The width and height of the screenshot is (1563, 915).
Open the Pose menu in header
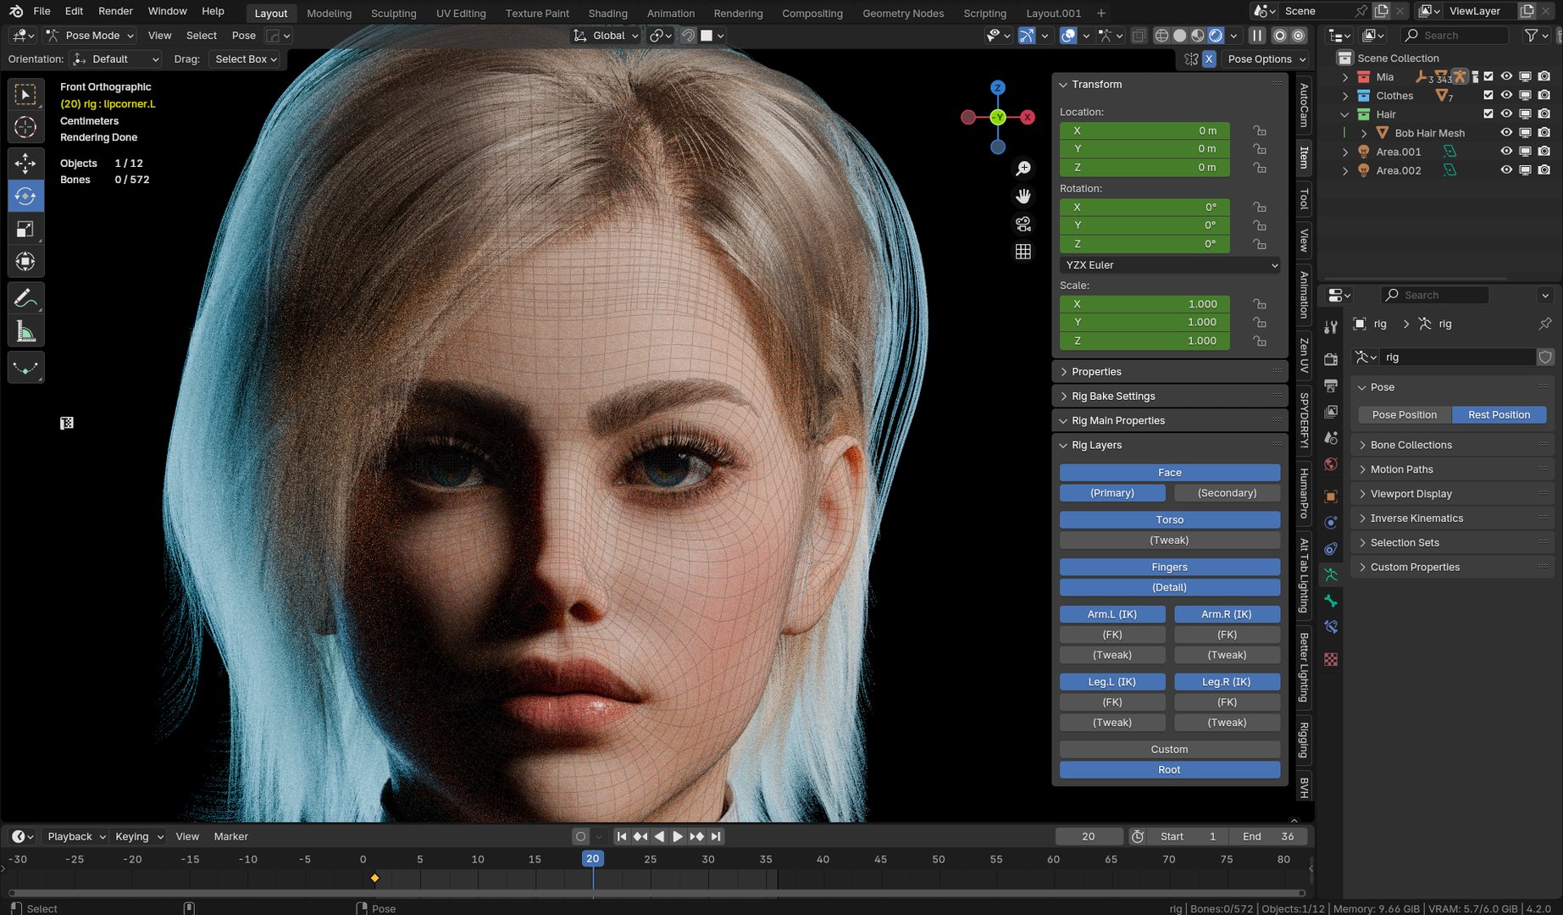pyautogui.click(x=243, y=36)
